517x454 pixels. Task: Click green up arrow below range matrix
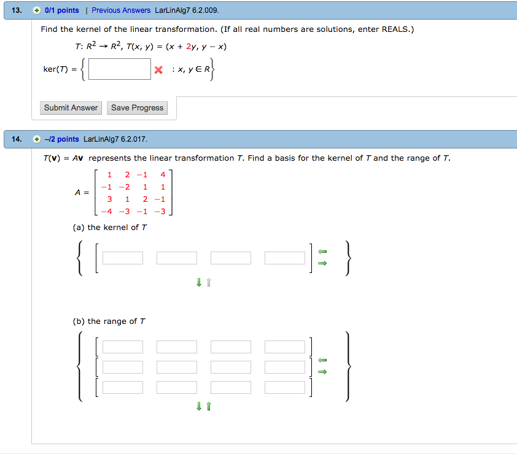pos(209,406)
